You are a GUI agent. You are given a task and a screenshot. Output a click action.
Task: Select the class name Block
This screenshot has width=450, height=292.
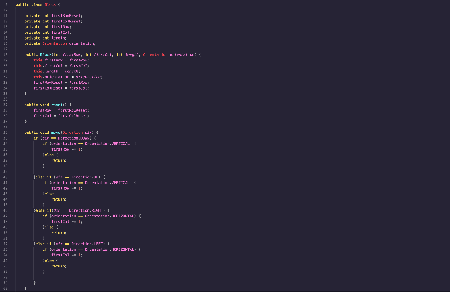(x=50, y=4)
